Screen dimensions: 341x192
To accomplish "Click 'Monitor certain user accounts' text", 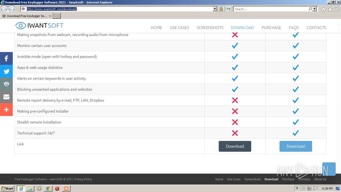I will [x=42, y=46].
